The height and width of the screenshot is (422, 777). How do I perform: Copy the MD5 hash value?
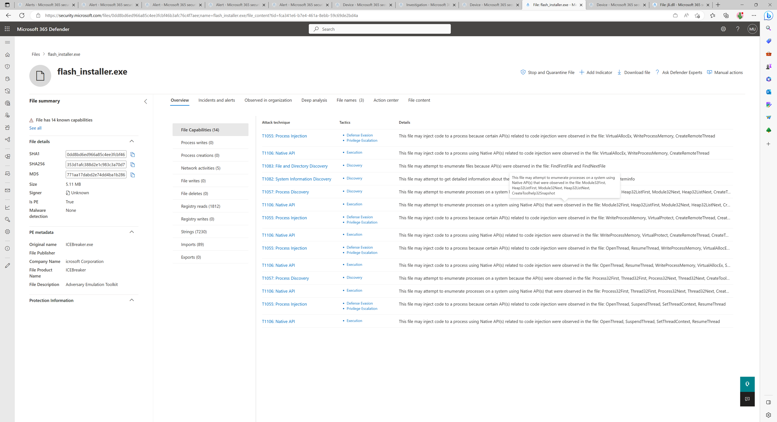(132, 175)
